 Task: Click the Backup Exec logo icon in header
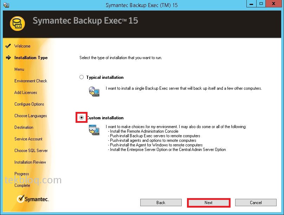(x=17, y=24)
